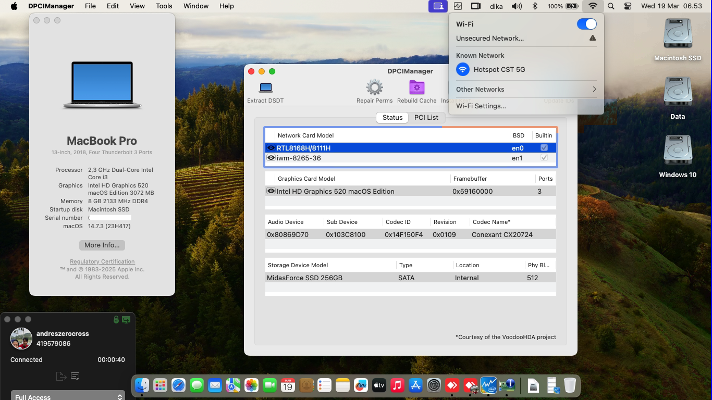Click the Rebuild Cache folder icon
The height and width of the screenshot is (400, 712).
(x=416, y=87)
